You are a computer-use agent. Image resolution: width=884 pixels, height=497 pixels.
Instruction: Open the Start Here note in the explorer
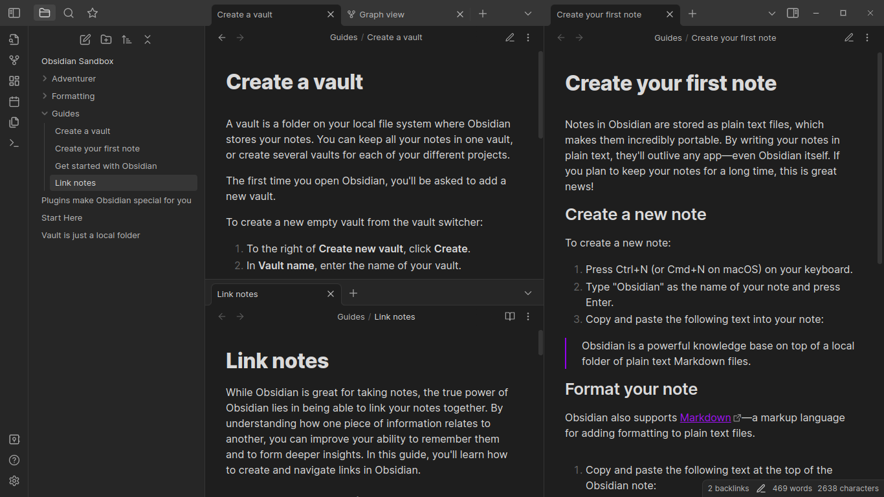(61, 217)
